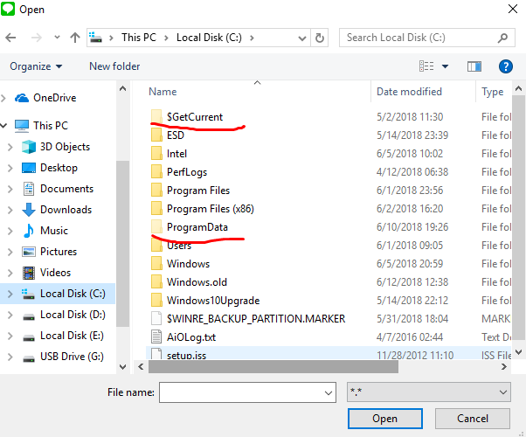Go up one folder level

75,38
